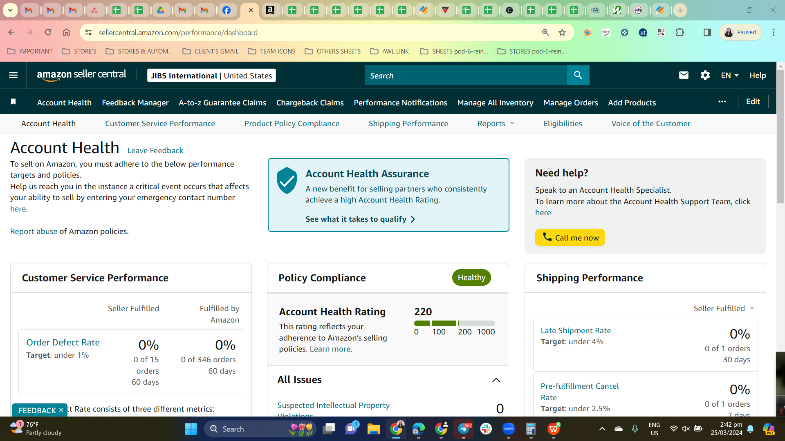Switch to Customer Service Performance tab
Viewport: 785px width, 441px height.
[160, 123]
